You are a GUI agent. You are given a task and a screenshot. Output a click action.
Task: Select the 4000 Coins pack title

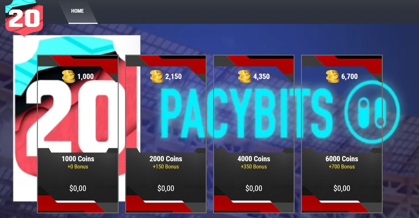(254, 159)
